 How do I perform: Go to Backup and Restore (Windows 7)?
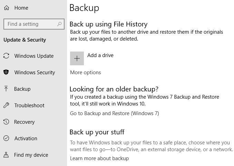coord(115,113)
